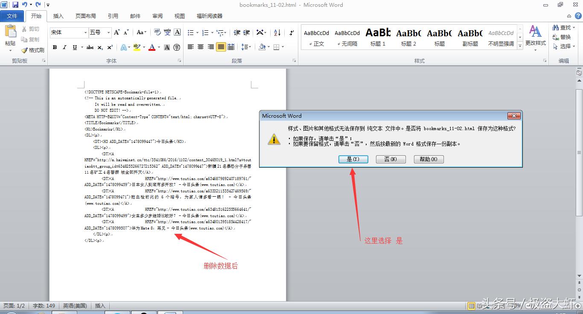Apply the yellow text highlight color

(x=137, y=47)
